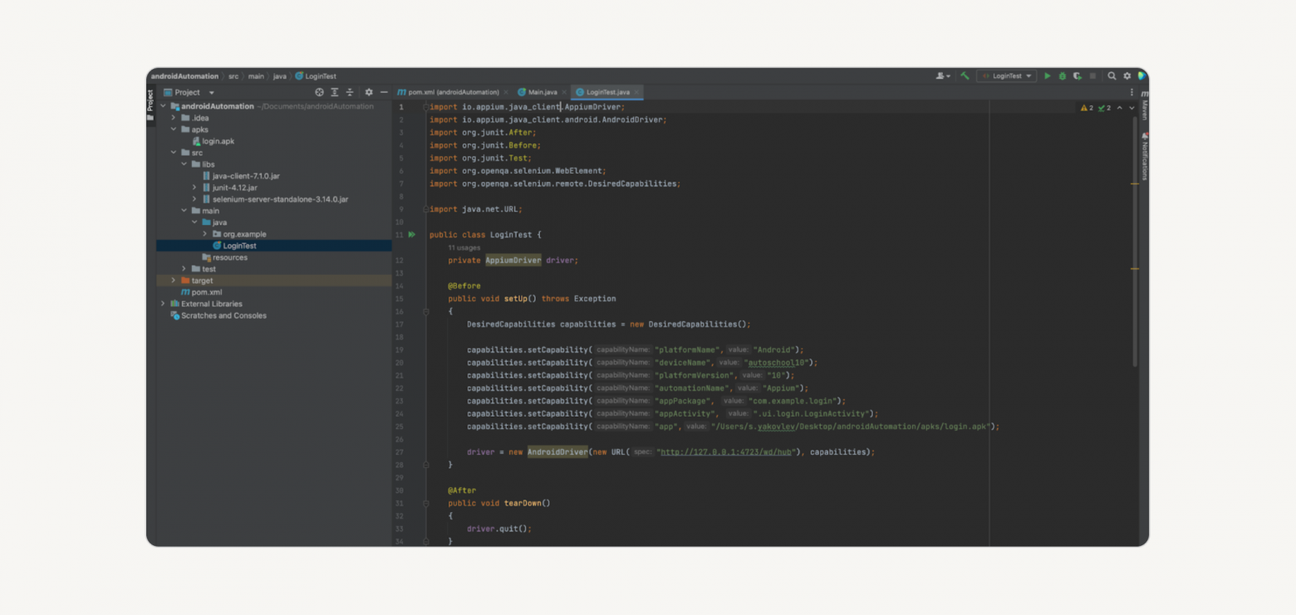This screenshot has width=1296, height=615.
Task: Hide the Project panel with minus icon
Action: pos(384,92)
